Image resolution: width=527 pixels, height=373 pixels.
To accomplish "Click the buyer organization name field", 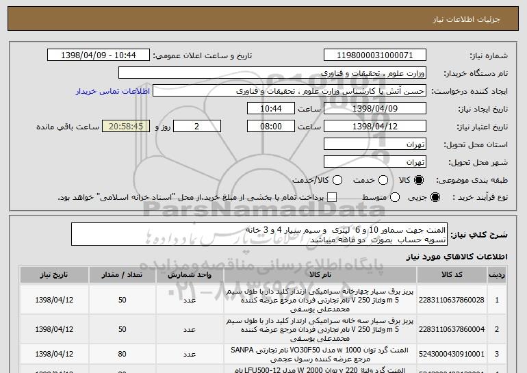I will pyautogui.click(x=272, y=73).
